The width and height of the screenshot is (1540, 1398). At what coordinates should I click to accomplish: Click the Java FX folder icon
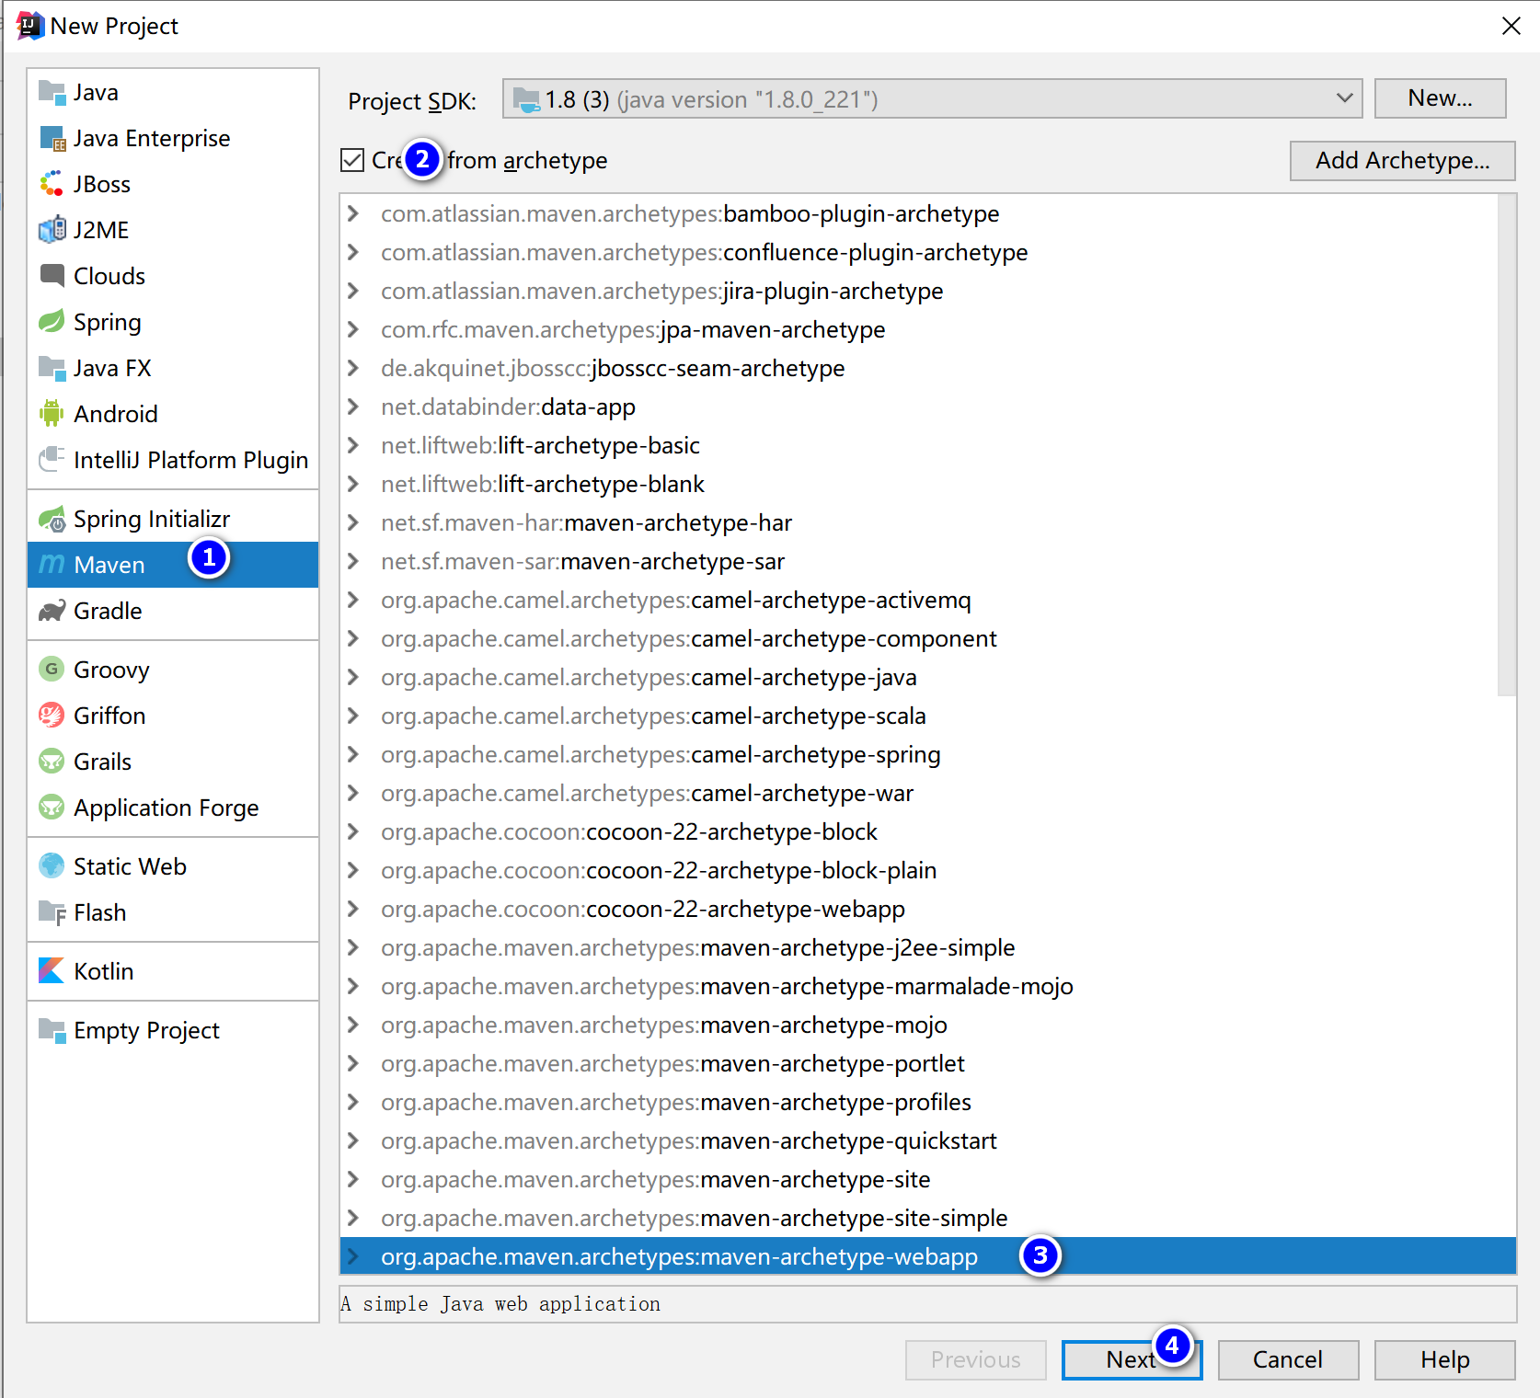[x=52, y=368]
